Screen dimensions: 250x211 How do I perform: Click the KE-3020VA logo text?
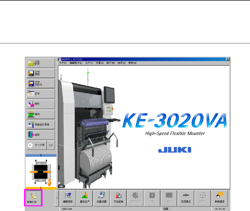pos(175,120)
